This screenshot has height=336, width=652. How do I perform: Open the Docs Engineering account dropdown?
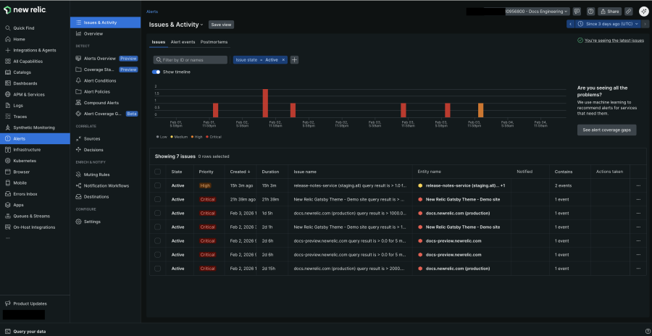538,12
